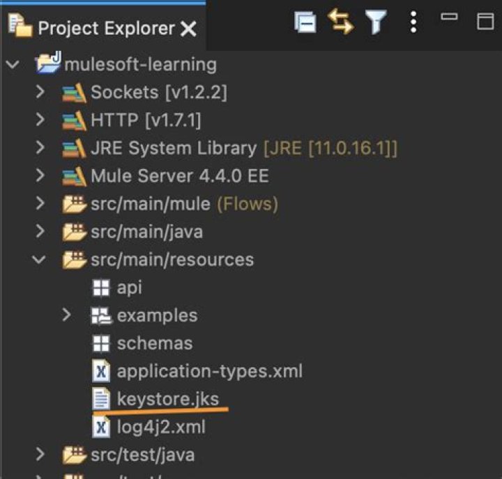Open the filter funnel icon
502x479 pixels.
point(376,22)
